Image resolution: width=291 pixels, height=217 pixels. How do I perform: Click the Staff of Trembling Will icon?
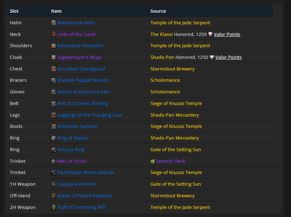(x=53, y=207)
